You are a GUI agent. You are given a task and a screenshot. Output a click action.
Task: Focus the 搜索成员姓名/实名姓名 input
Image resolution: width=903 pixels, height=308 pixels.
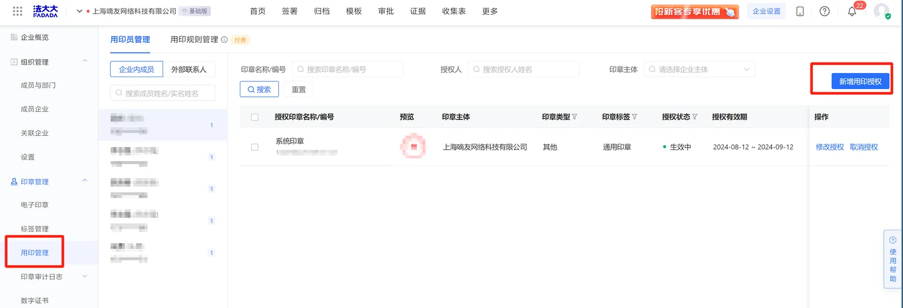[x=163, y=93]
